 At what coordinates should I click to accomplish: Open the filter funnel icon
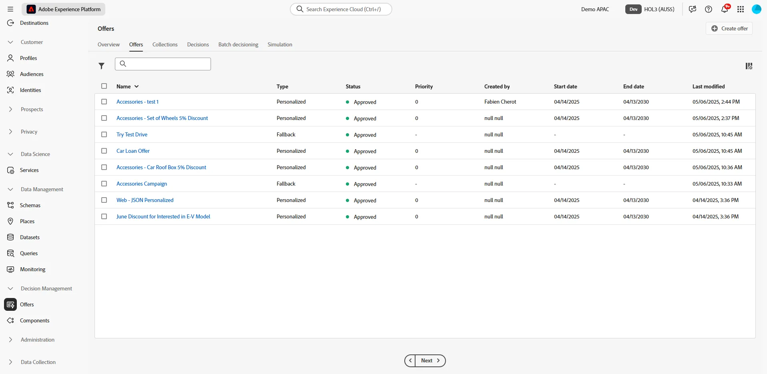(x=102, y=66)
